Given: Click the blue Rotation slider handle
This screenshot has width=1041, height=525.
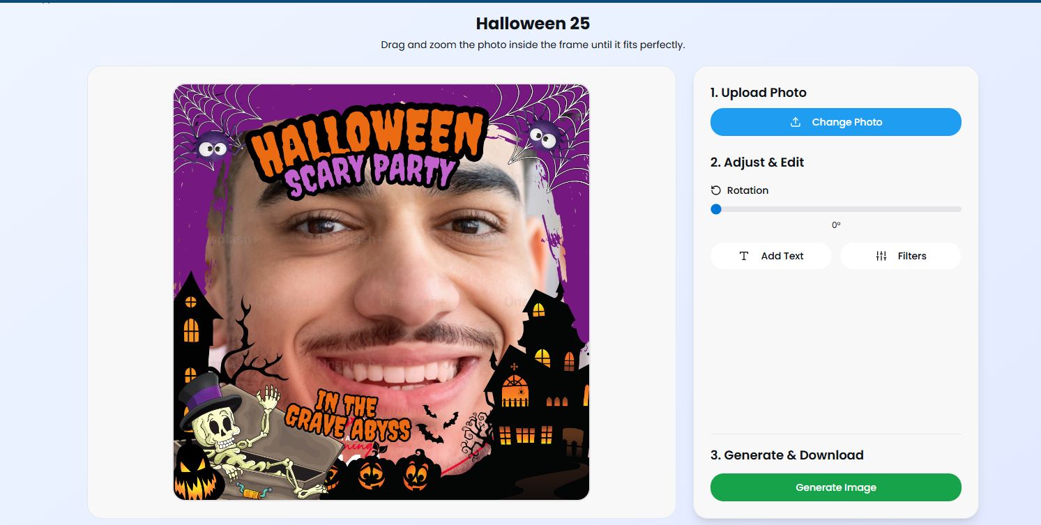Looking at the screenshot, I should pyautogui.click(x=716, y=209).
